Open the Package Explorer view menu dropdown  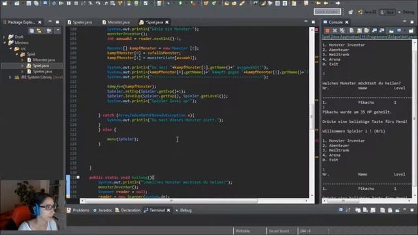pos(58,31)
